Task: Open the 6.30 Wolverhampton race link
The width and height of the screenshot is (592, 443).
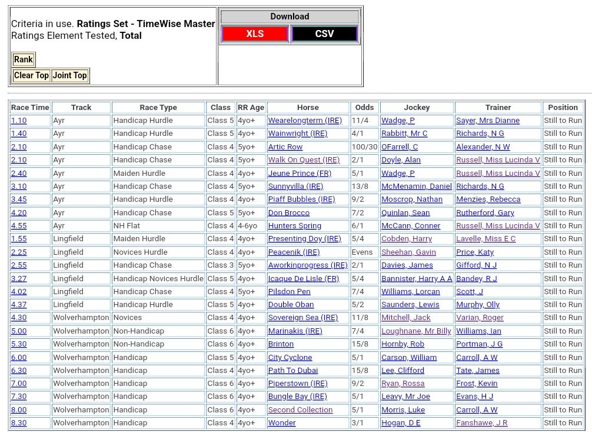Action: click(x=19, y=371)
